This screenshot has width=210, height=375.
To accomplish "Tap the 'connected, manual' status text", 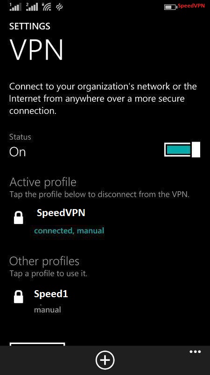I will (x=69, y=231).
